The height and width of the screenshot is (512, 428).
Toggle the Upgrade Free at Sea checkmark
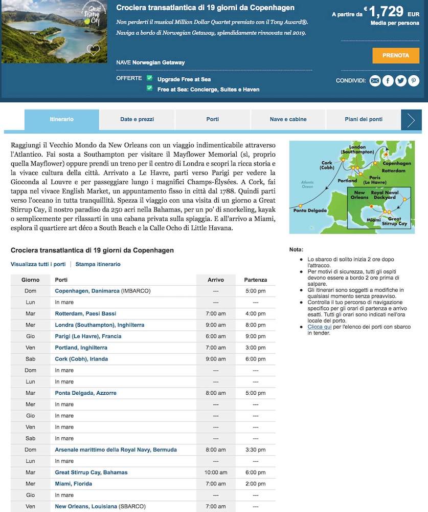(149, 78)
